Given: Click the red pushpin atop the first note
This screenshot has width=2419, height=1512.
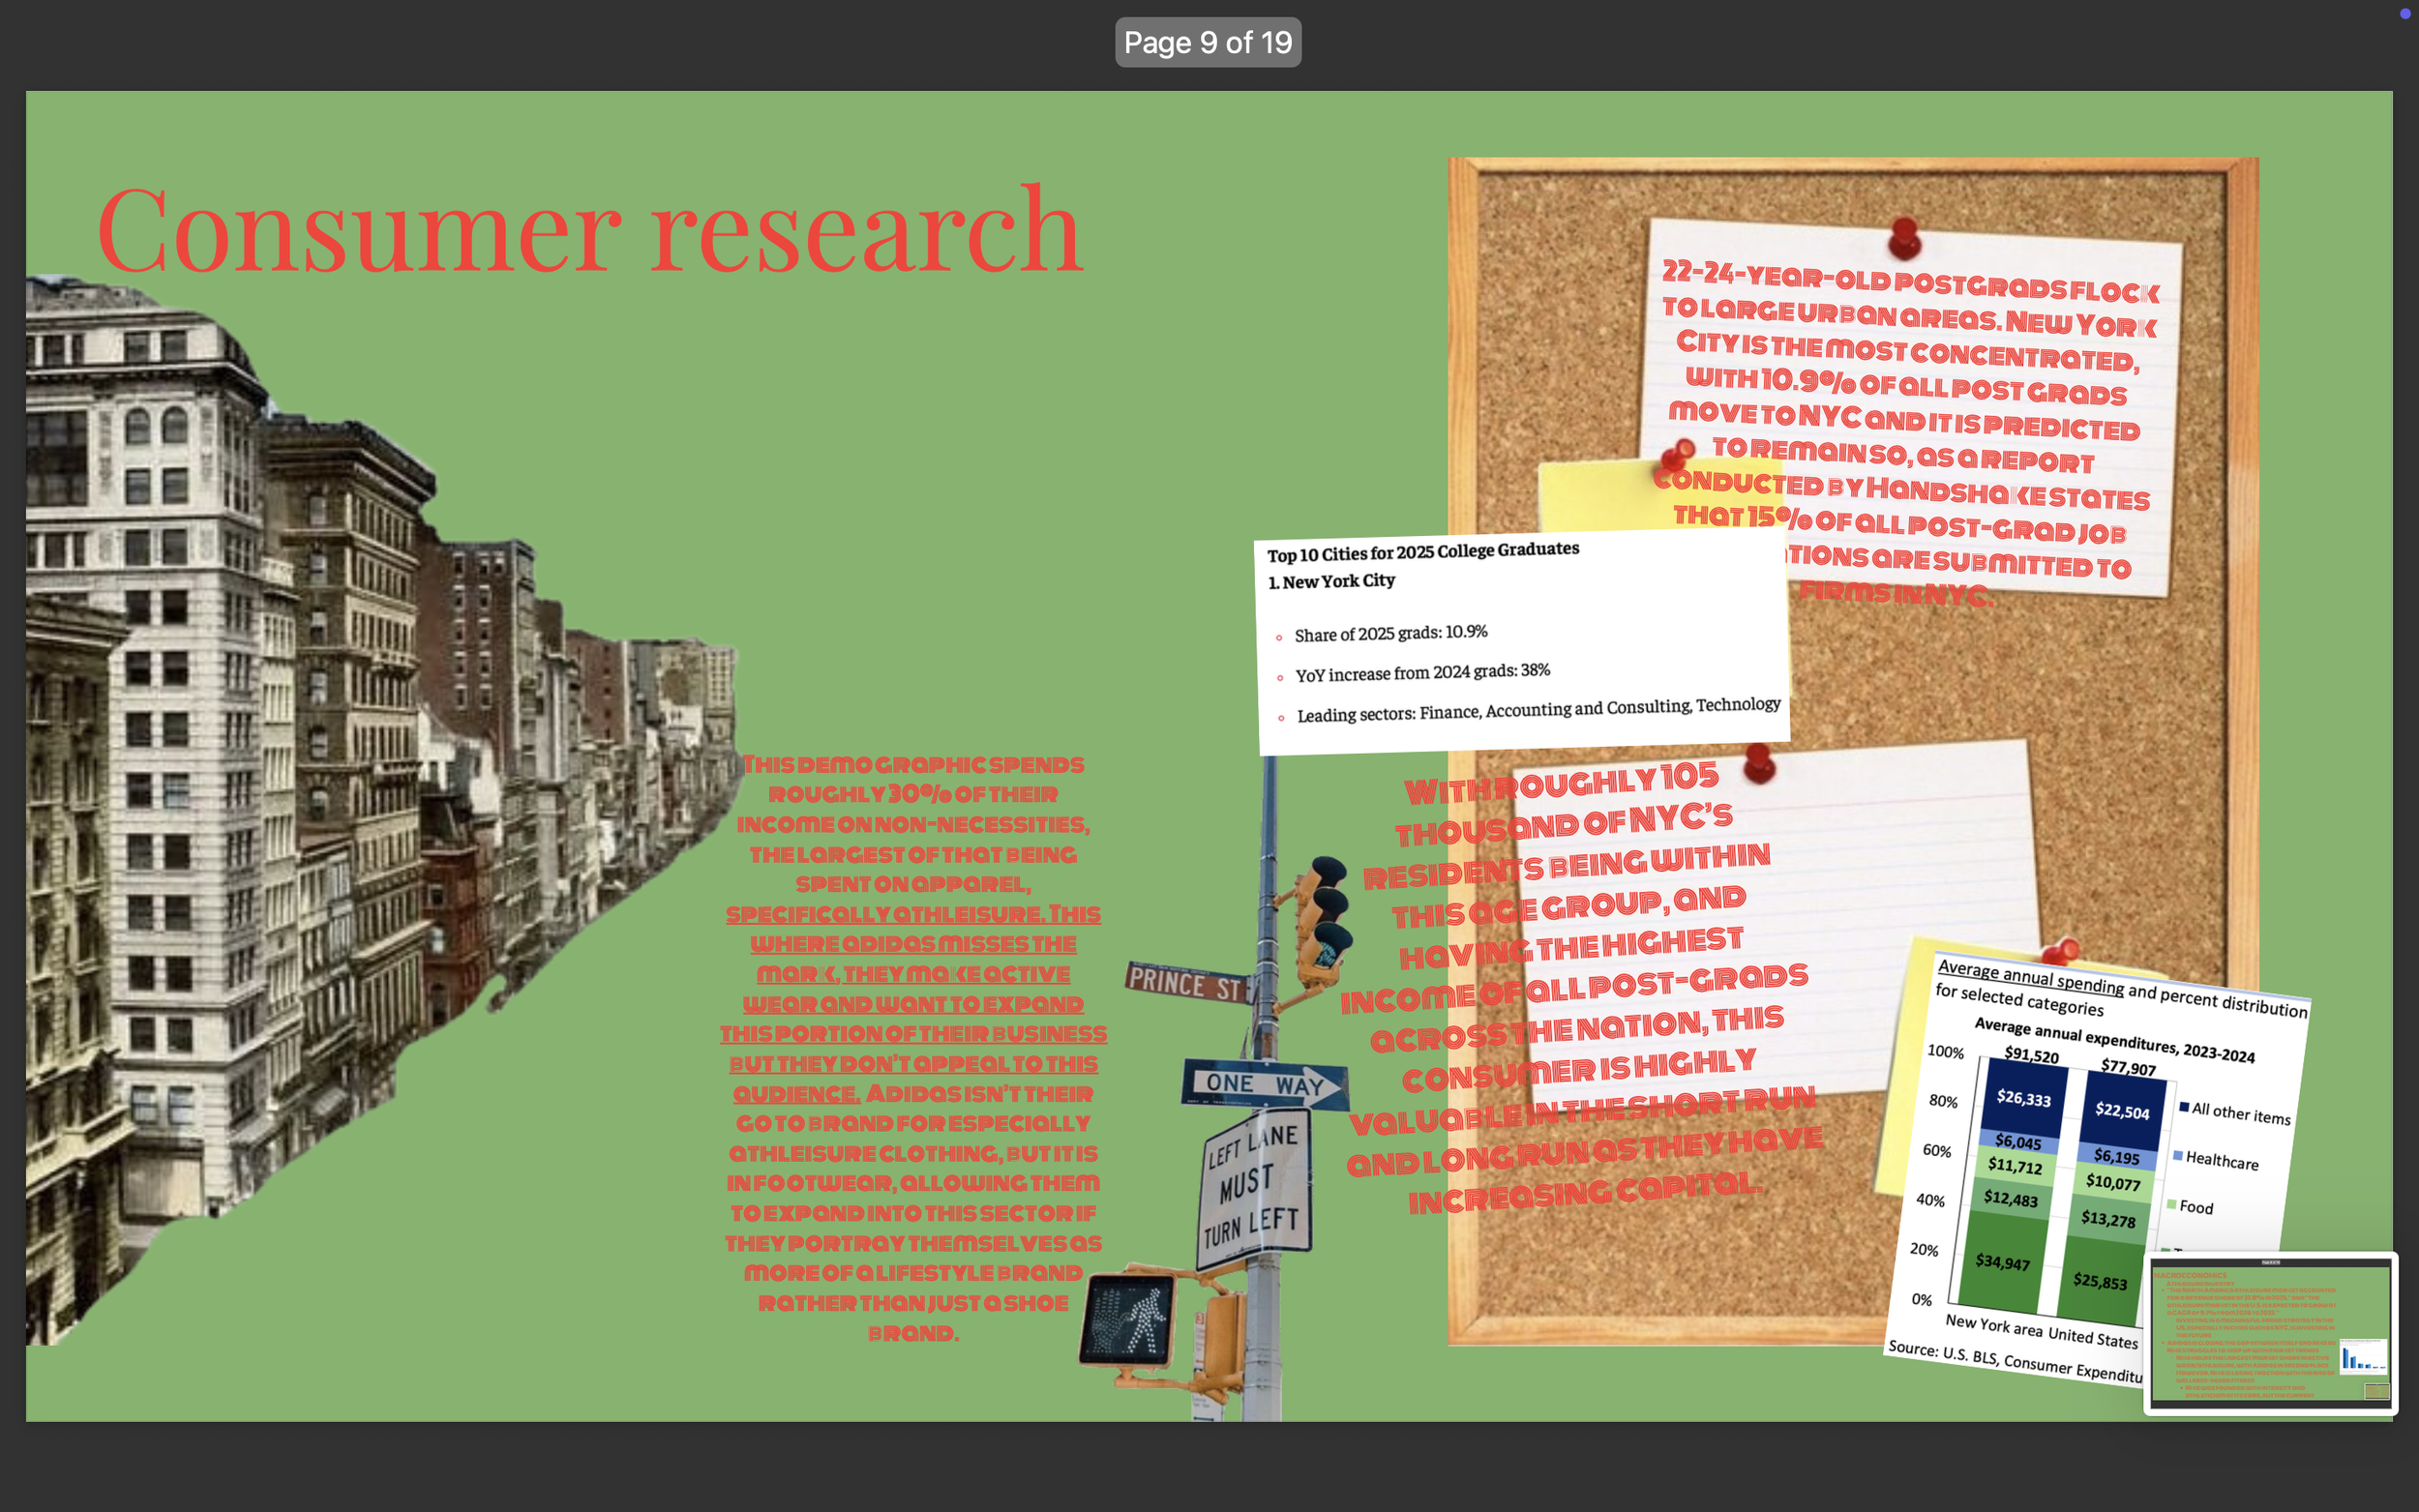Looking at the screenshot, I should pyautogui.click(x=1905, y=238).
